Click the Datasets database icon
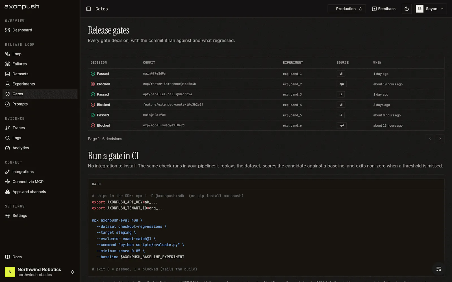Screen dimensions: 452x282 (x=8, y=74)
